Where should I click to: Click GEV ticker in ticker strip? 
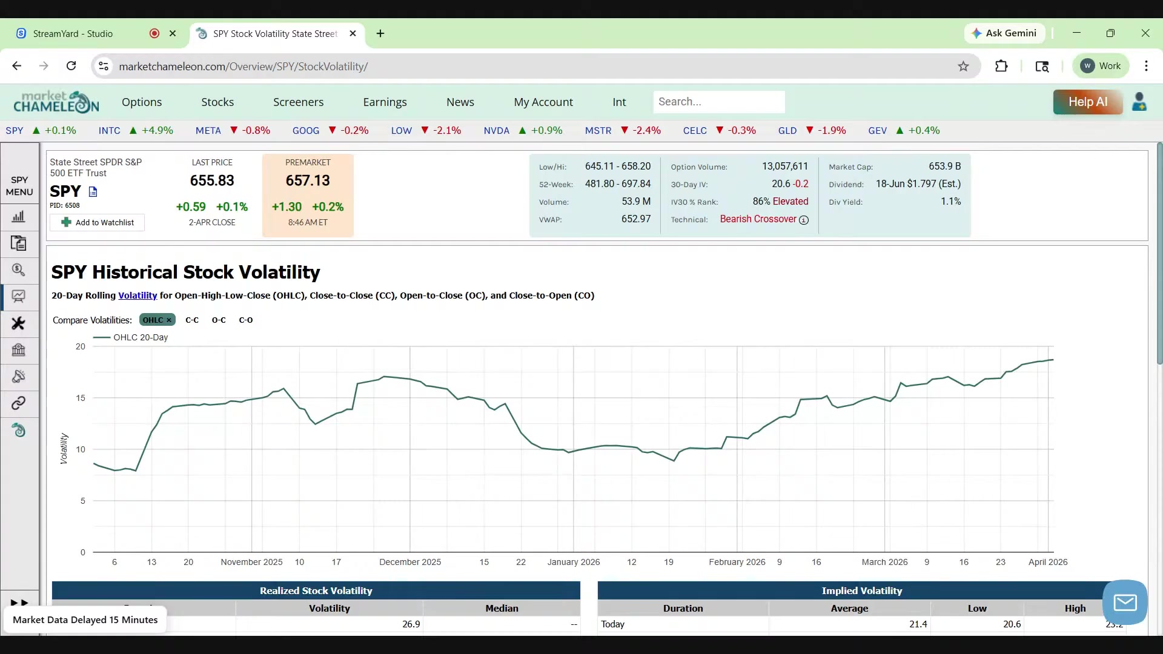click(x=878, y=130)
